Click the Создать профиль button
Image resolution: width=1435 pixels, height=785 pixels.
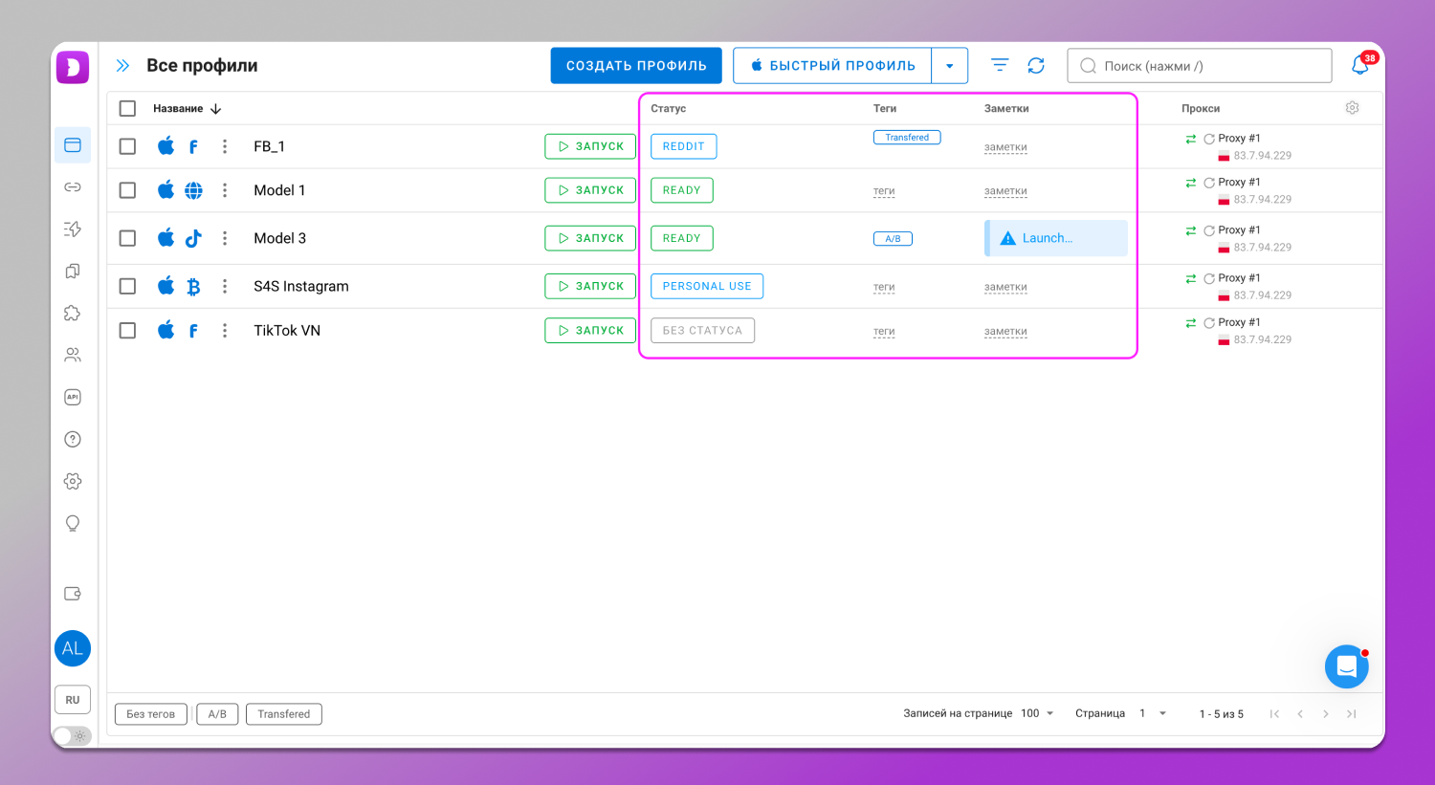point(636,66)
